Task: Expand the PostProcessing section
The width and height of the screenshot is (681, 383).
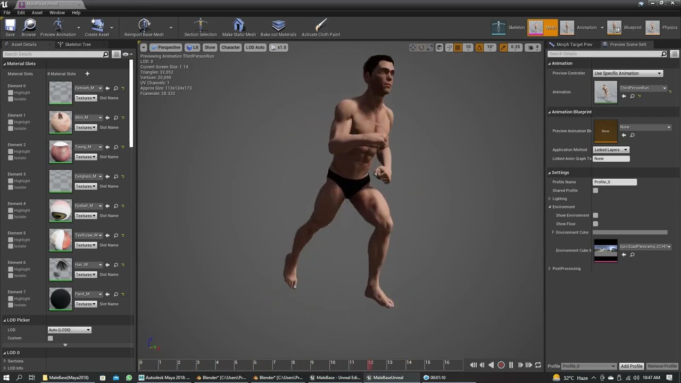Action: [550, 269]
